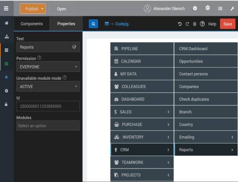The image size is (238, 182).
Task: Switch to the Components tab
Action: (x=32, y=24)
